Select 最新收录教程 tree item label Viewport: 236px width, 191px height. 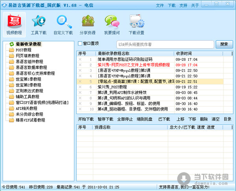tap(28, 44)
